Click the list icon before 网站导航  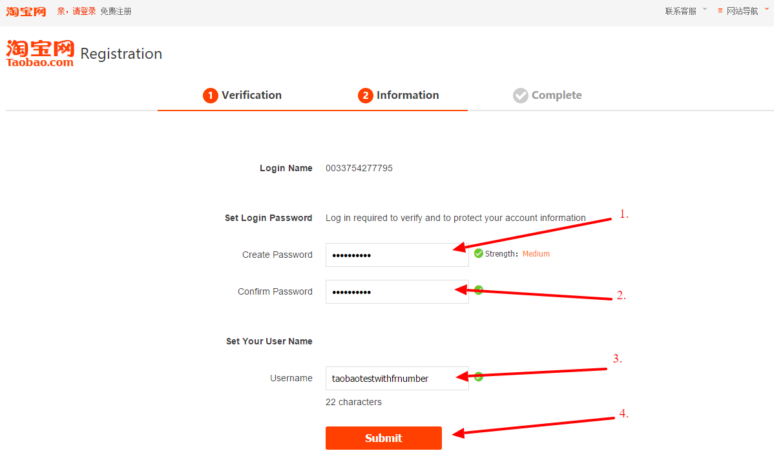pos(720,11)
